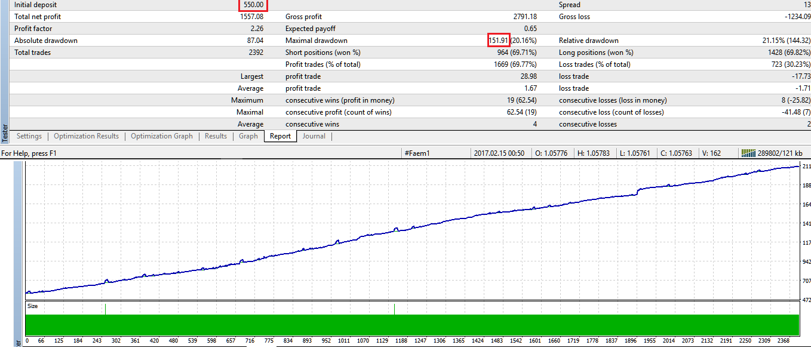Click the 'Maximum' row header
Viewport: 811px width, 348px height.
(x=247, y=100)
